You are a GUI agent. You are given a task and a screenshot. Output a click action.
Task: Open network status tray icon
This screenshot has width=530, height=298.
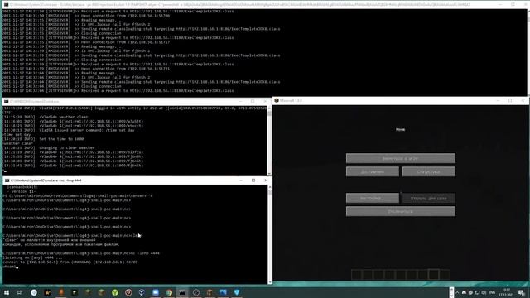pyautogui.click(x=477, y=292)
